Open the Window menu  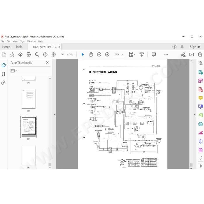coord(31,41)
